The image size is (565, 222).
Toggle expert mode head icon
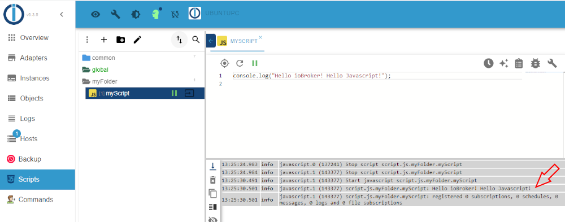pos(156,14)
